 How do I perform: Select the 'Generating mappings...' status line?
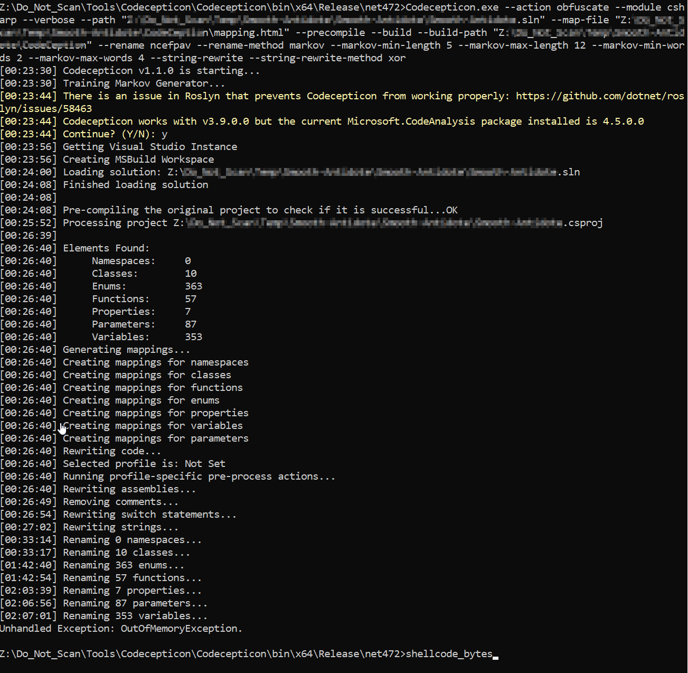(x=126, y=349)
